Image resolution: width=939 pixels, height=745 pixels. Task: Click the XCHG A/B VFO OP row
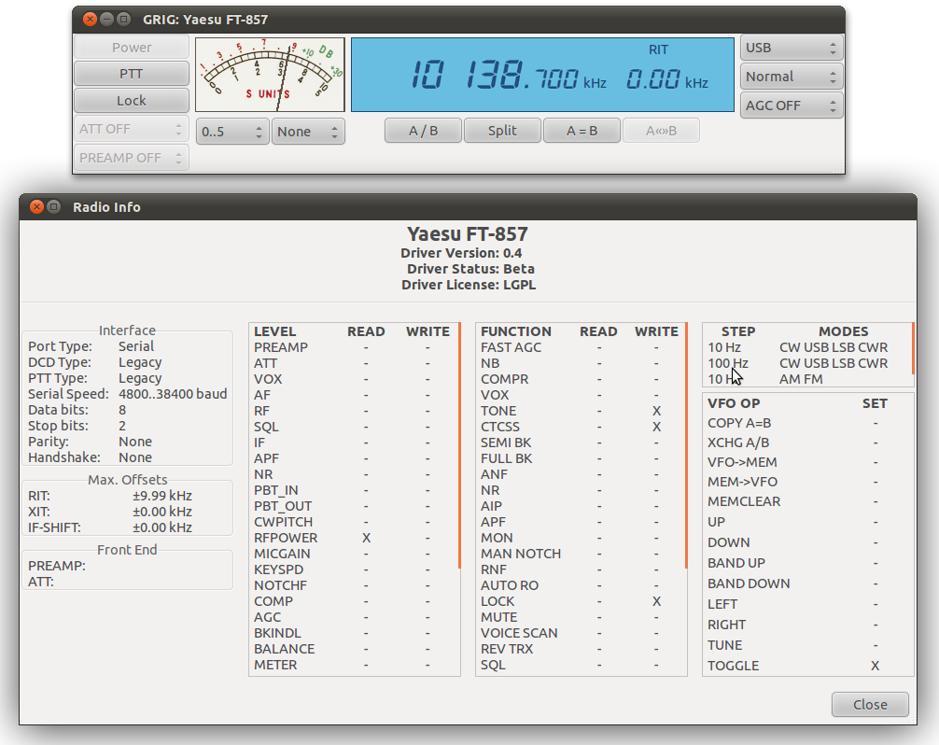click(x=807, y=443)
